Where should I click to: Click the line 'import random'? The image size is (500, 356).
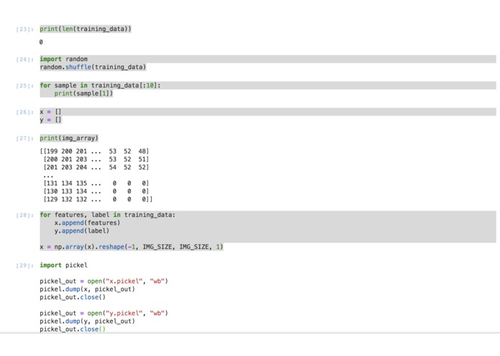coord(63,59)
